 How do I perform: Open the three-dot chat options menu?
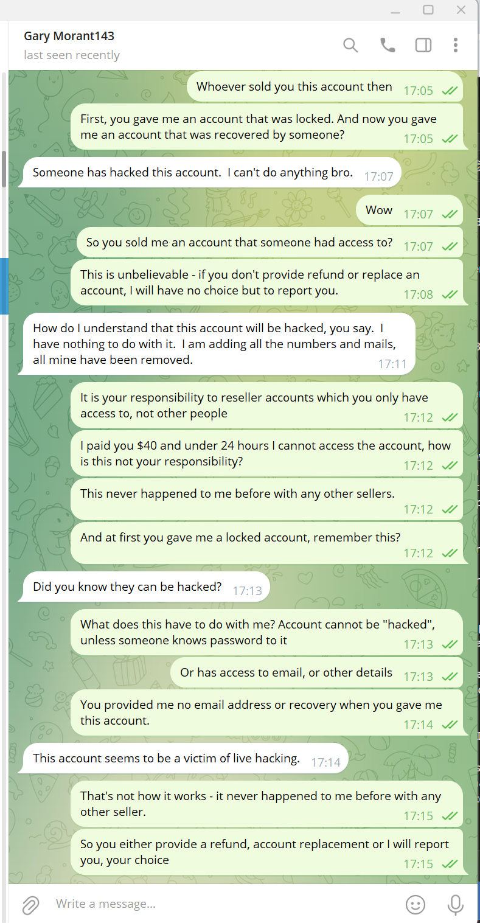[456, 45]
